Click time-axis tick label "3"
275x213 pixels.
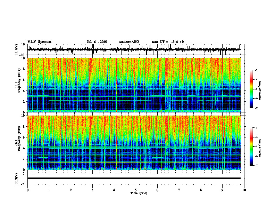(92, 190)
